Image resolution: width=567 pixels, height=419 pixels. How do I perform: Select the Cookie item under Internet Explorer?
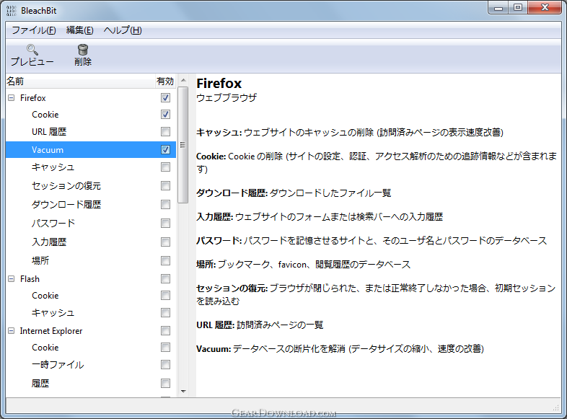click(45, 348)
